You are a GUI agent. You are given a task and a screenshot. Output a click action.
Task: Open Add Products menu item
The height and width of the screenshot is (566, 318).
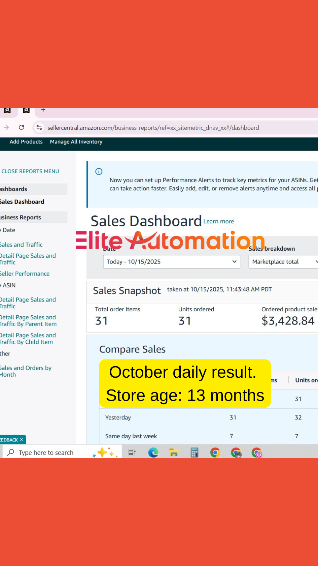point(26,142)
